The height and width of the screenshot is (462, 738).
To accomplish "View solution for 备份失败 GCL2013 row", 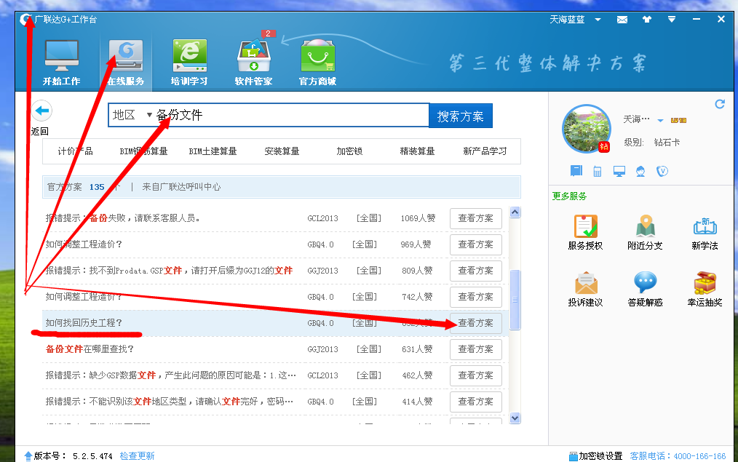I will pyautogui.click(x=476, y=218).
